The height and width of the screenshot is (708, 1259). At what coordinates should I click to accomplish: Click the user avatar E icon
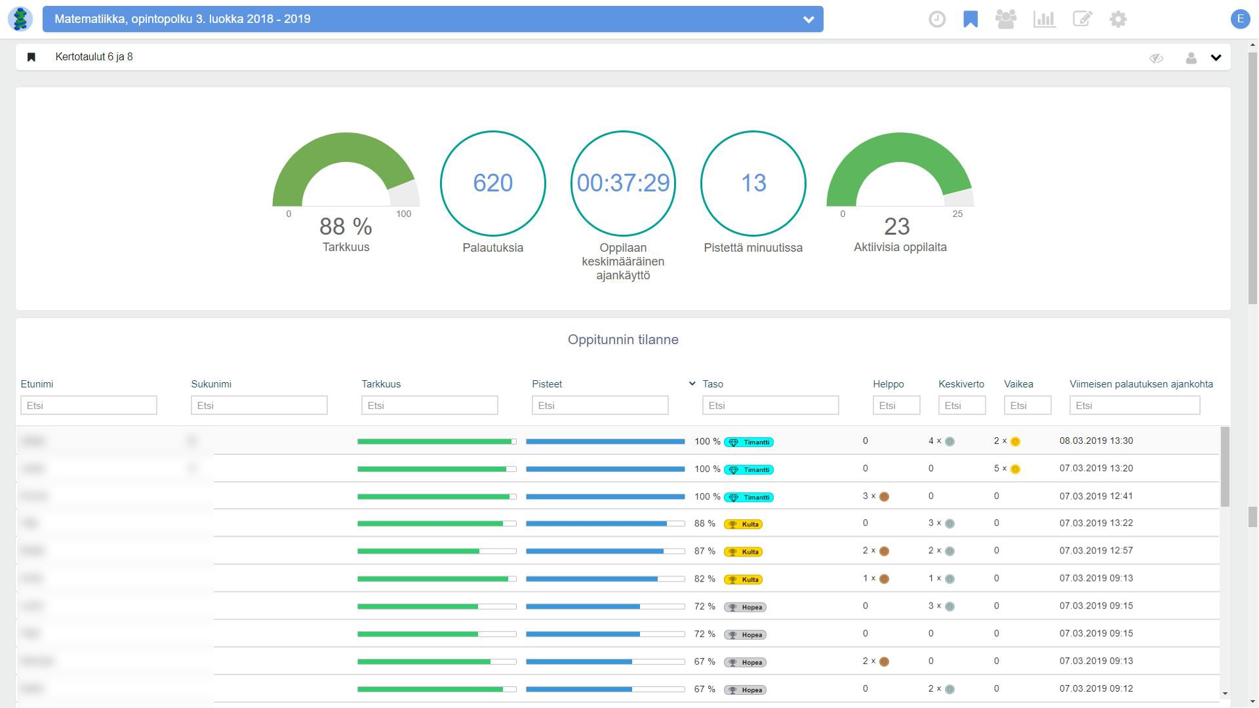click(x=1240, y=19)
